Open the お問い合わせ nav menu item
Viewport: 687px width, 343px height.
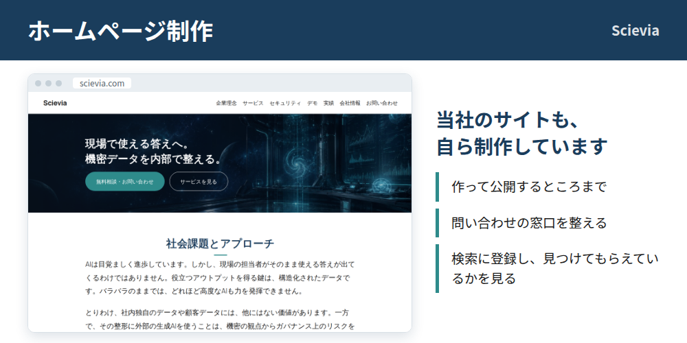tap(382, 104)
